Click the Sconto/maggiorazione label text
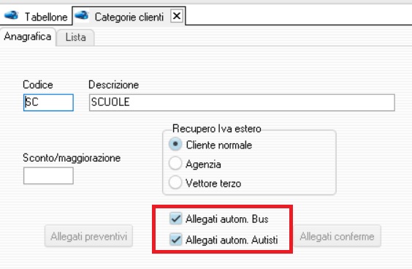 (x=72, y=158)
